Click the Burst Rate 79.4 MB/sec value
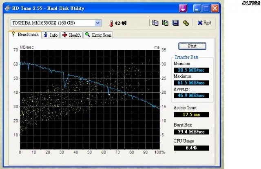 191,132
